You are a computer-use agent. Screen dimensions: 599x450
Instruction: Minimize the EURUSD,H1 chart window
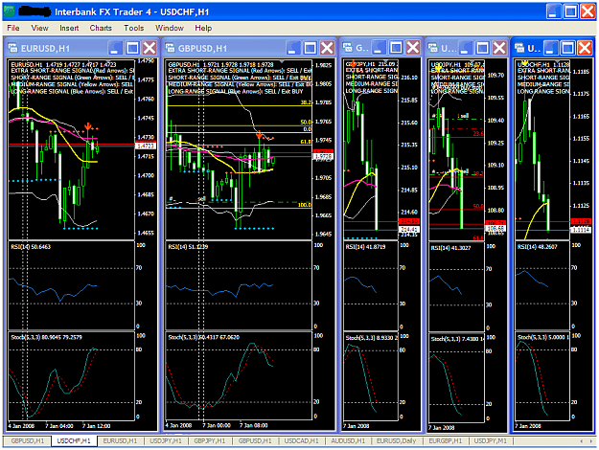(115, 48)
